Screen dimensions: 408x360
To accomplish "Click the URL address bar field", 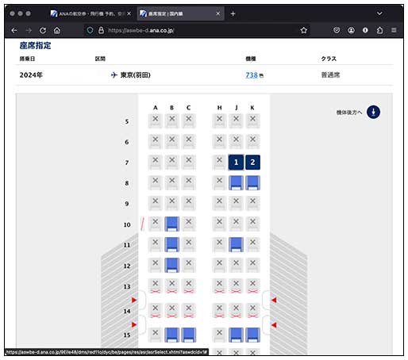I will [197, 30].
